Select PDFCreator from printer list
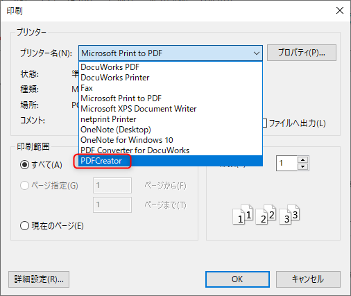 pyautogui.click(x=171, y=161)
